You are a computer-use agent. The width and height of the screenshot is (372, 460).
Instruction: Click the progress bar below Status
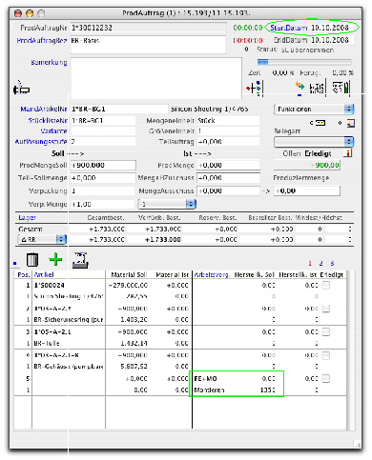(304, 62)
